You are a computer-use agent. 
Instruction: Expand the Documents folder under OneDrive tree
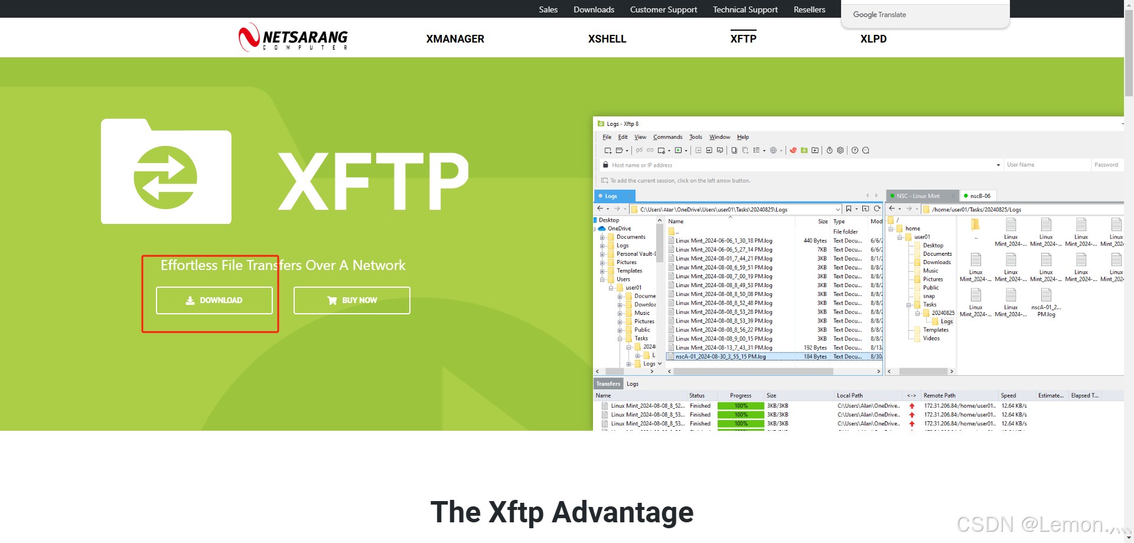(x=602, y=237)
